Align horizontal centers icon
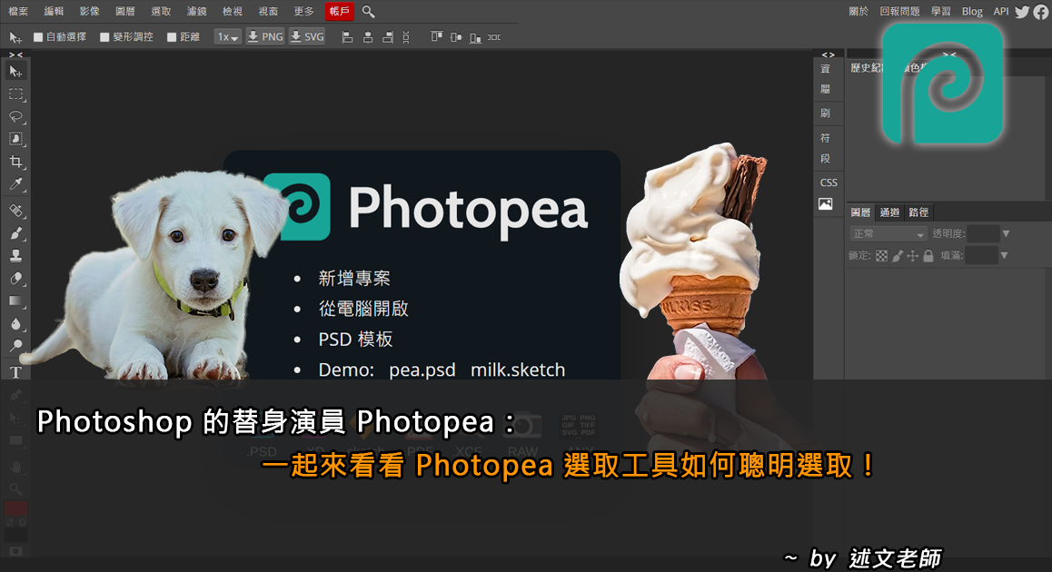 [368, 37]
